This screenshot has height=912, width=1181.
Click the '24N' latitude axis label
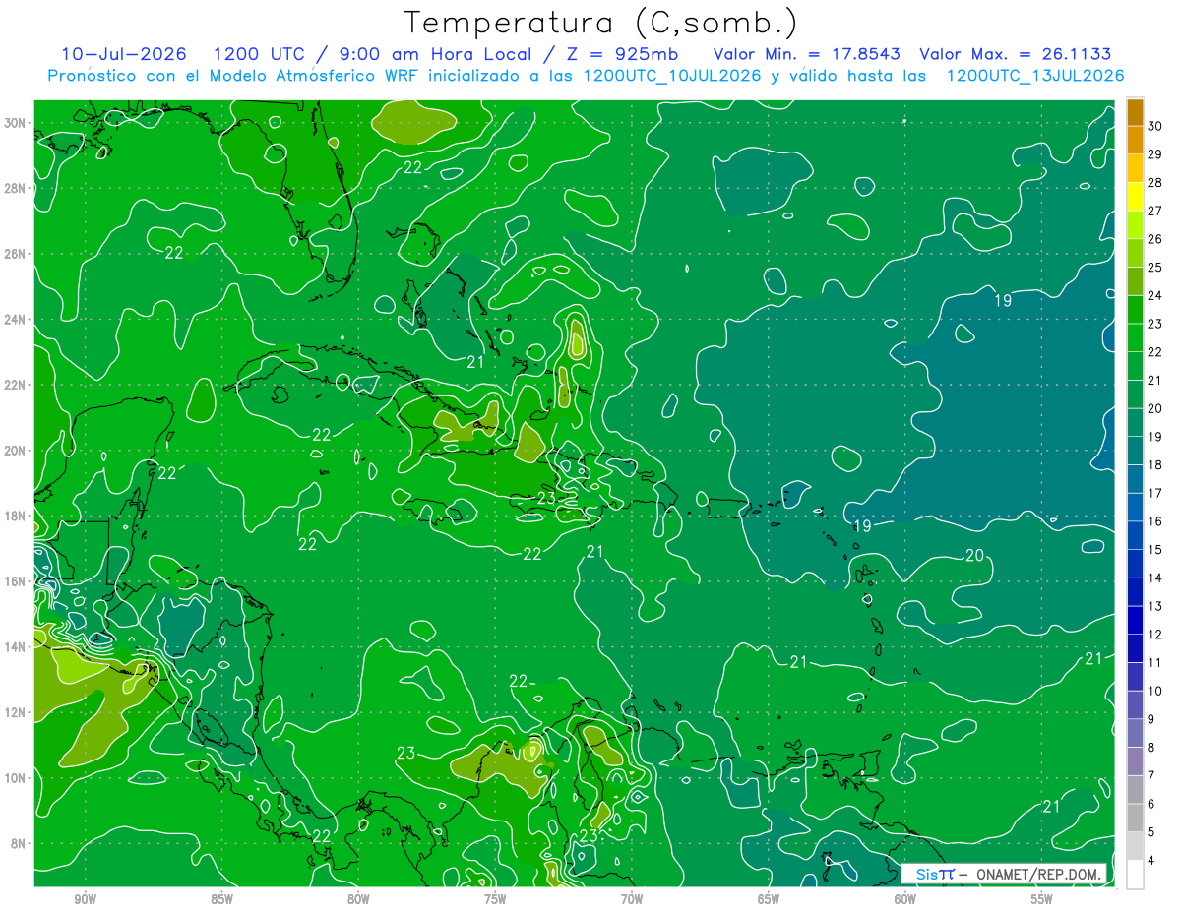tap(17, 320)
